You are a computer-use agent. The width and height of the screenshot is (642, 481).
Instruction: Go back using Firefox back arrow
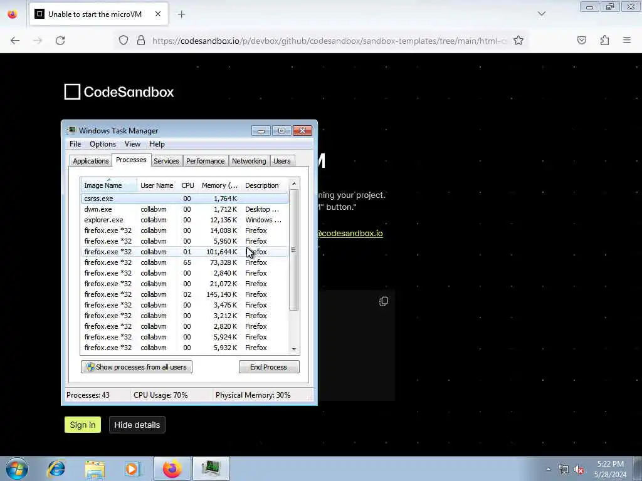coord(15,41)
